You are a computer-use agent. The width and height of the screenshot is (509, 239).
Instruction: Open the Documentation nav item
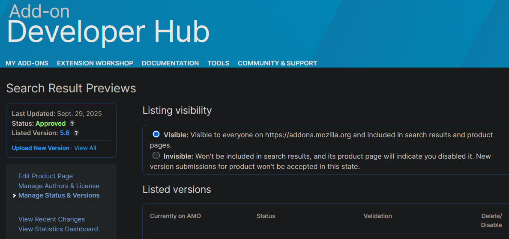pos(170,63)
